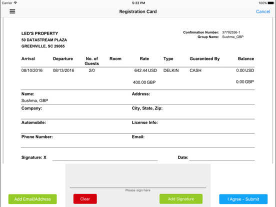276x207 pixels.
Task: Select the 2/0 guests value
Action: (91, 70)
